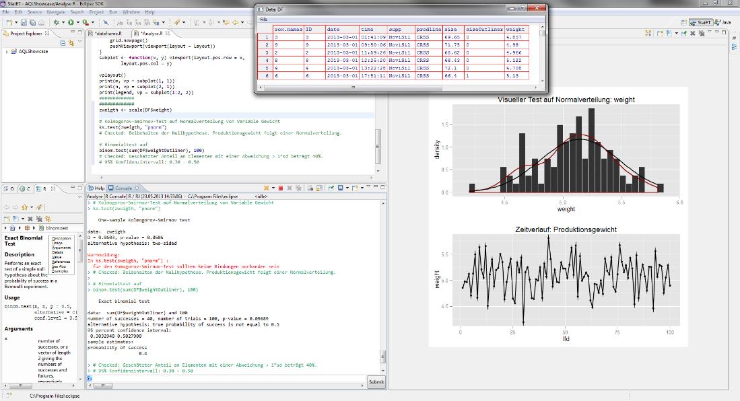
Task: Click the Debug bug icon in the toolbar
Action: (57, 22)
